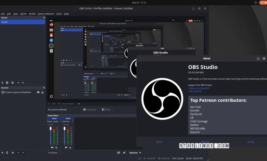Screen dimensions: 267x161
Task: Zoom in the preview with plus icon
Action: [59, 104]
